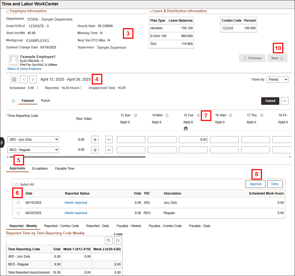Click the Scheduled Work Hours column header
295x276 pixels.
266,193
